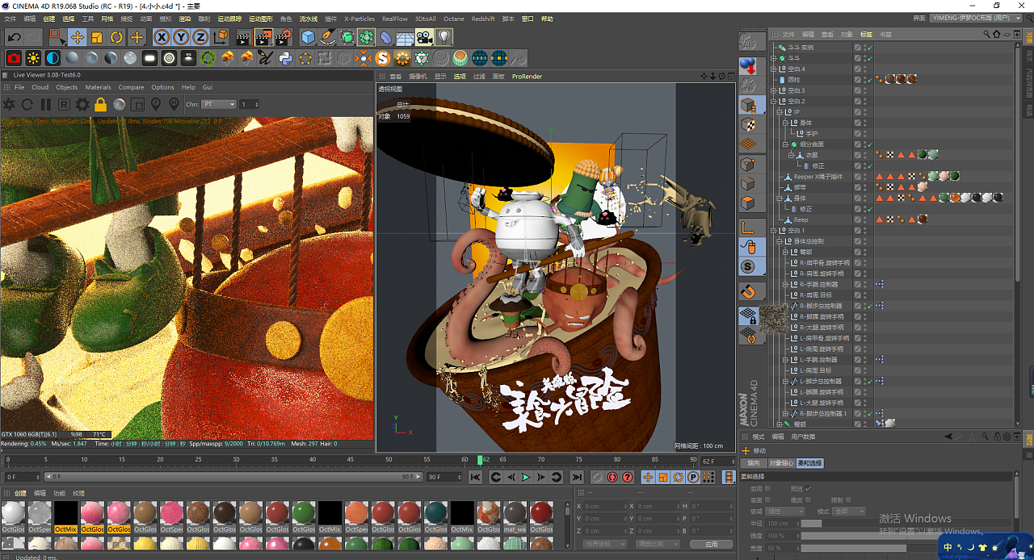Image resolution: width=1034 pixels, height=560 pixels.
Task: Click the red record keyframe button
Action: point(612,478)
